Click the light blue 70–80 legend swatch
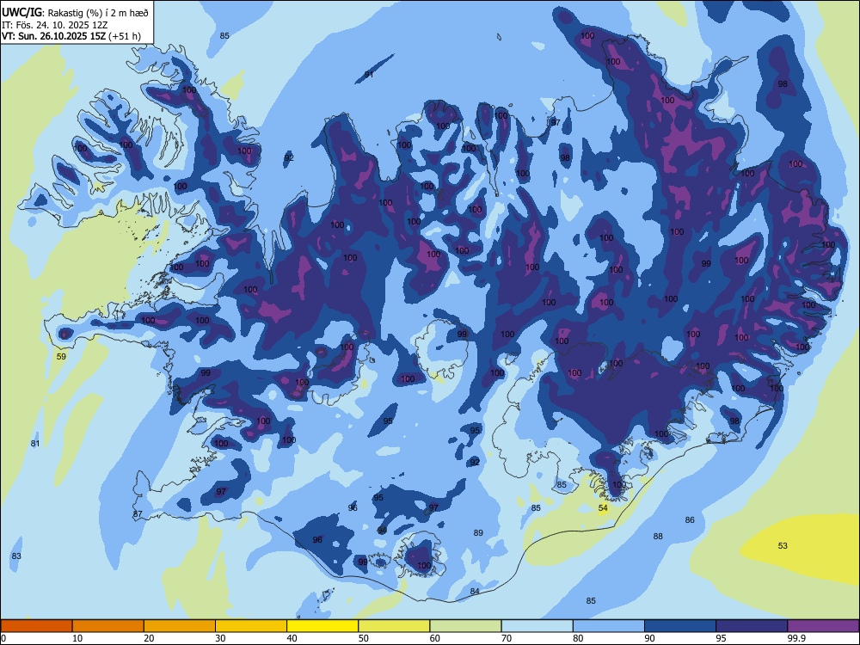The height and width of the screenshot is (645, 860). coord(537,626)
